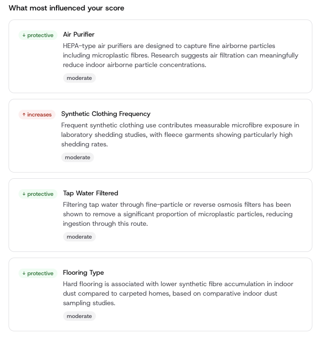Image resolution: width=319 pixels, height=337 pixels.
Task: Select the Tap Water Filtered heading
Action: pos(91,193)
